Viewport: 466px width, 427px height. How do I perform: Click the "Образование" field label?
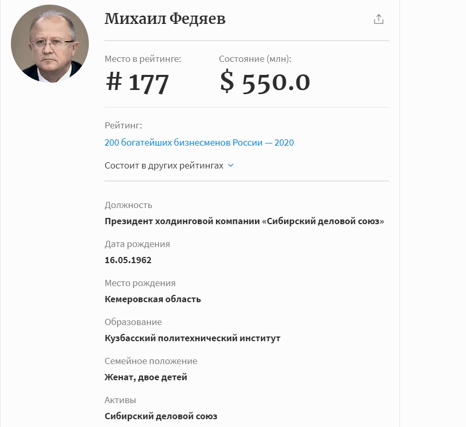pos(133,322)
